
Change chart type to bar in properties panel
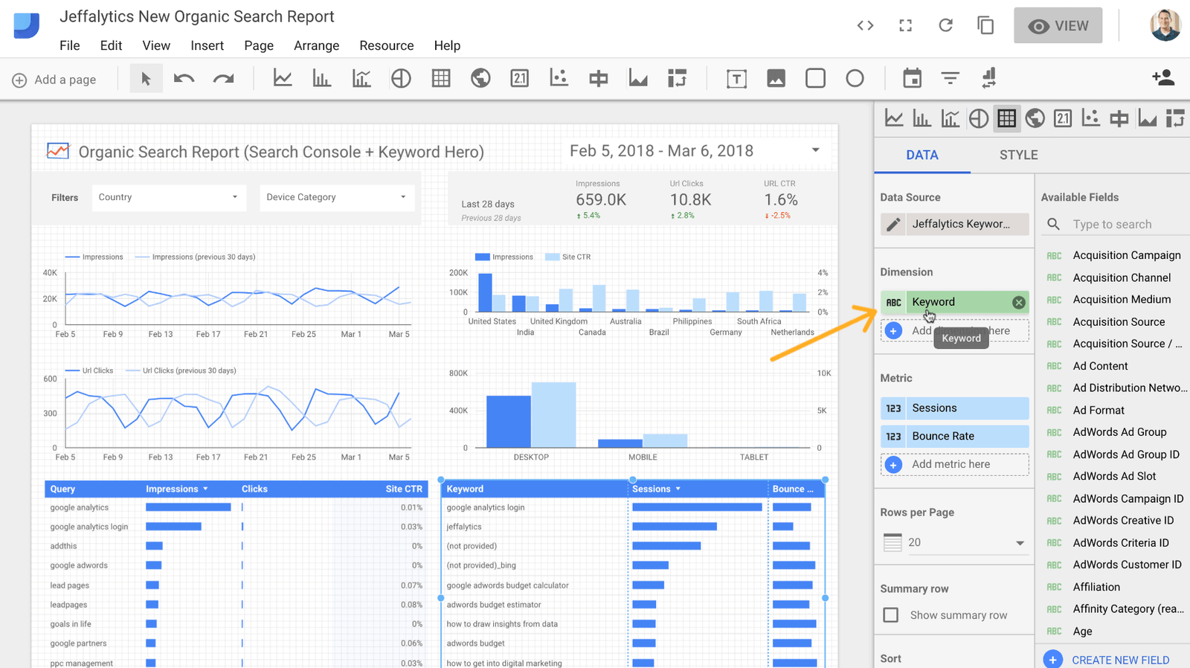[922, 118]
